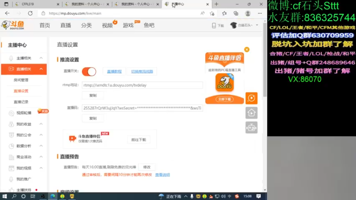Expand the 我的视频 section chevron
The width and height of the screenshot is (356, 200).
(41, 168)
